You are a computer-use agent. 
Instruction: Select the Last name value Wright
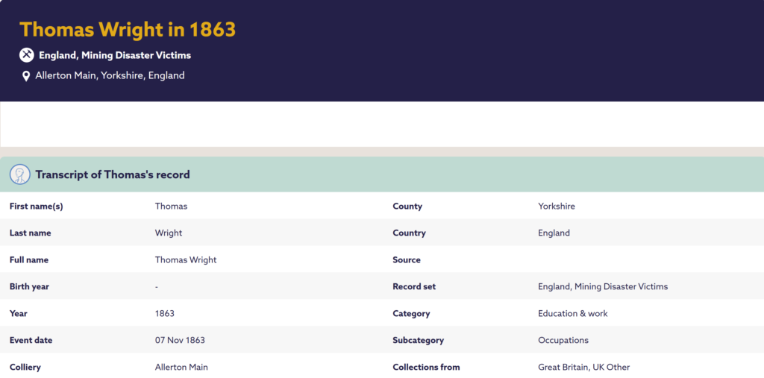pyautogui.click(x=169, y=233)
